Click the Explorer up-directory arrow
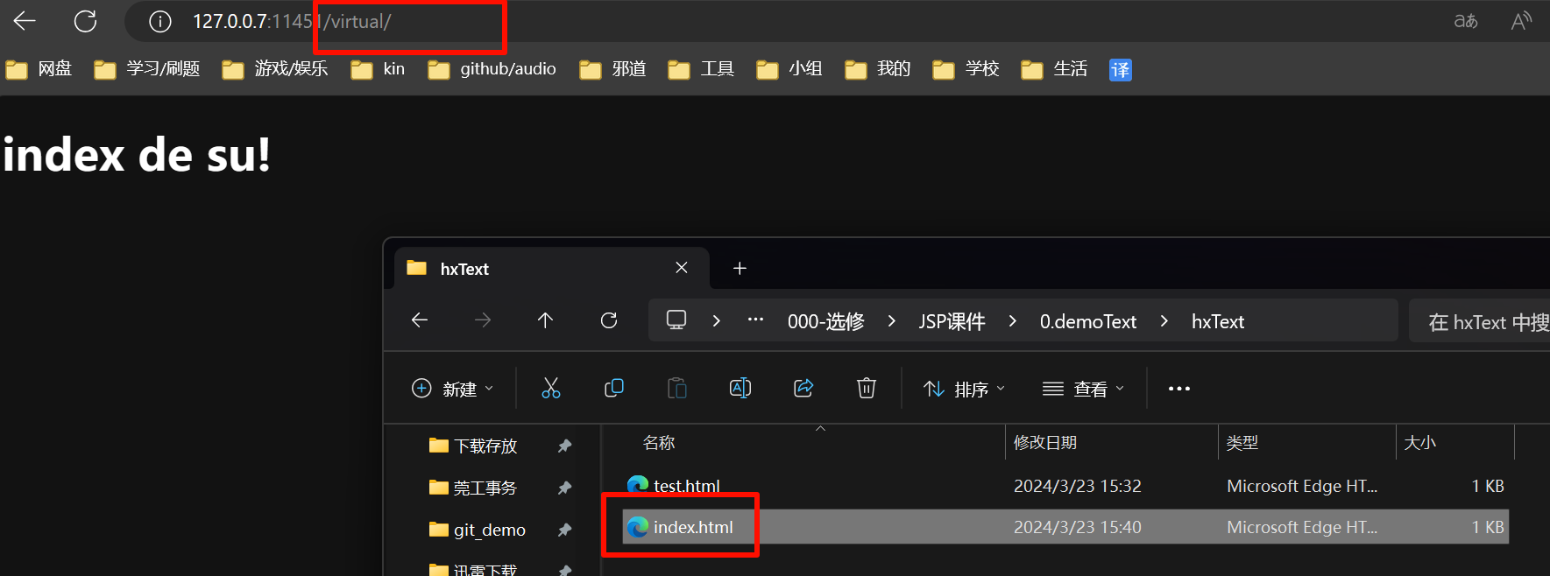 (x=545, y=320)
